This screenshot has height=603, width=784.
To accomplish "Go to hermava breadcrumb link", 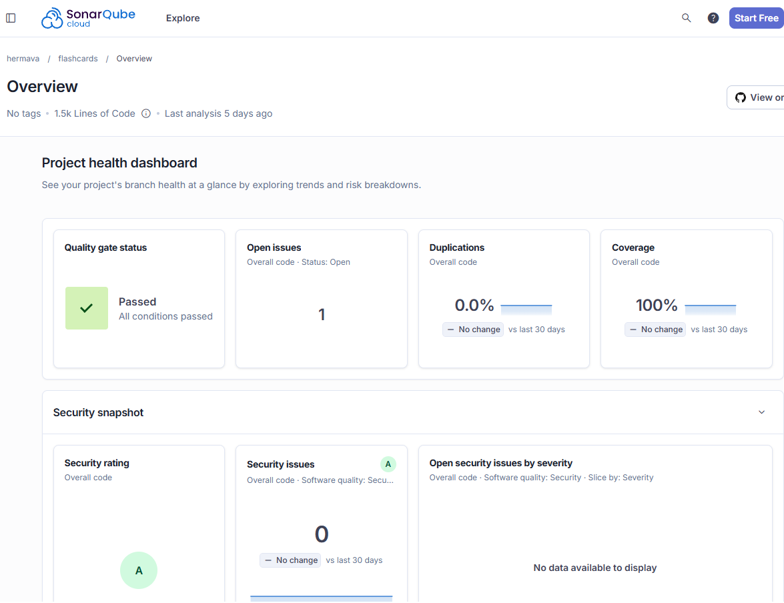I will [23, 59].
